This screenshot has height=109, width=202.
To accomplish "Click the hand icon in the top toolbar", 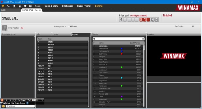I will click(20, 6).
